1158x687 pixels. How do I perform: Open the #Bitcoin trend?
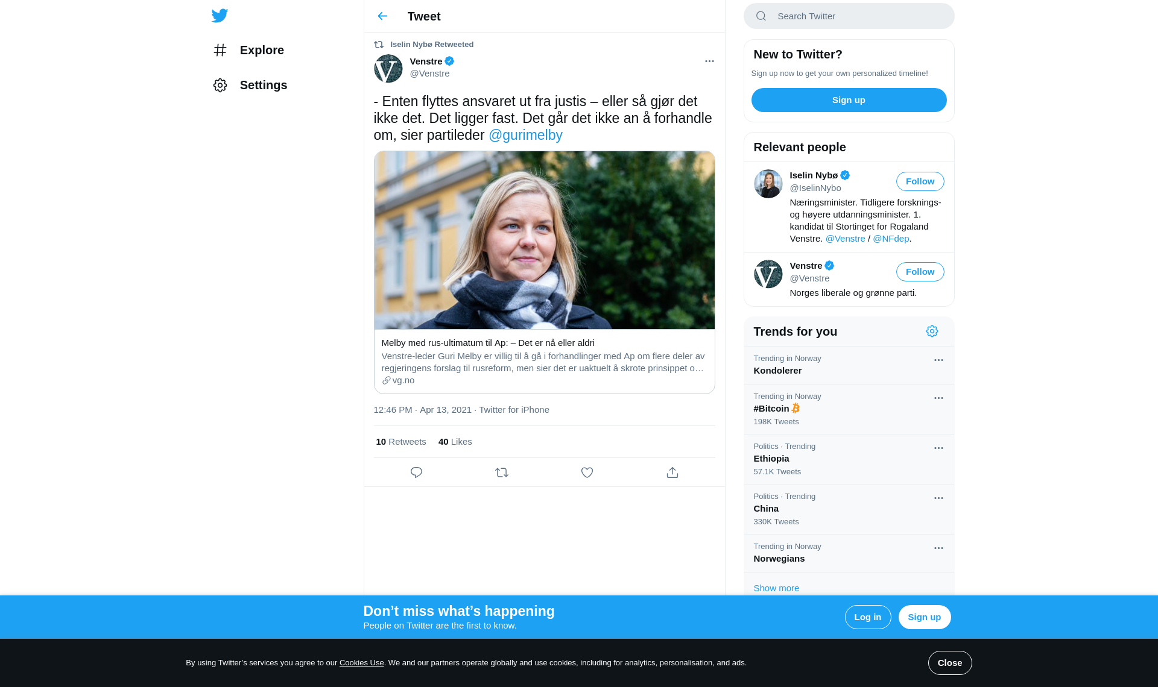tap(849, 409)
